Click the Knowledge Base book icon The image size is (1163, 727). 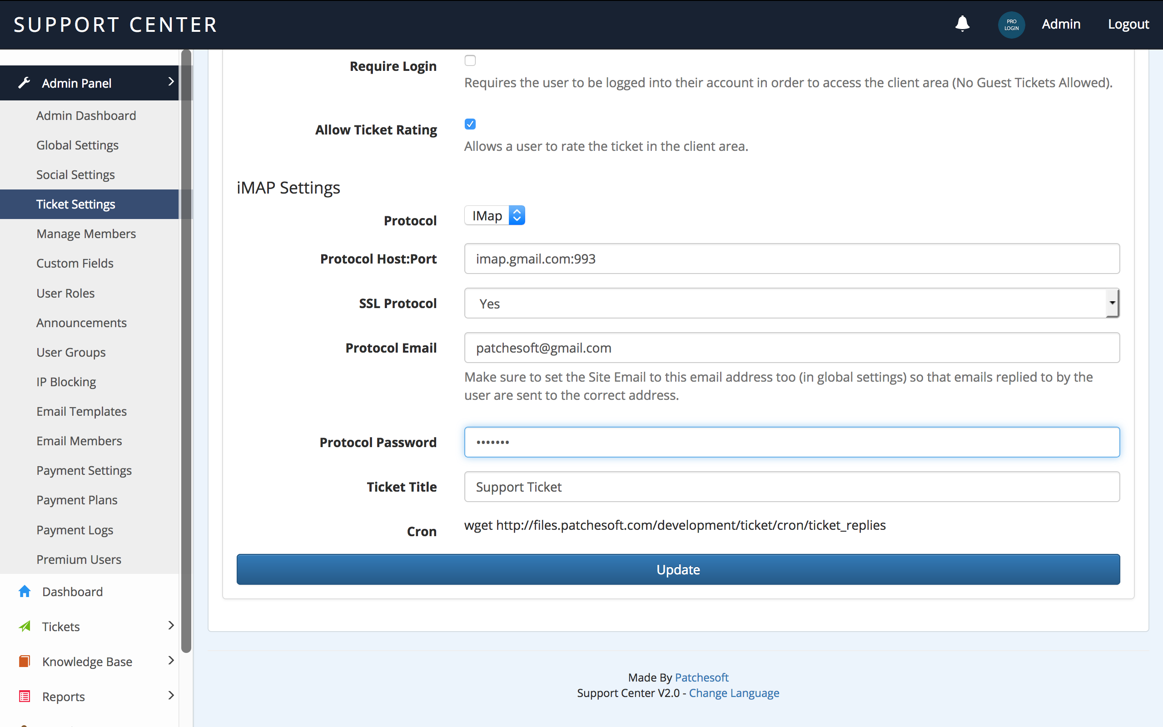[25, 661]
